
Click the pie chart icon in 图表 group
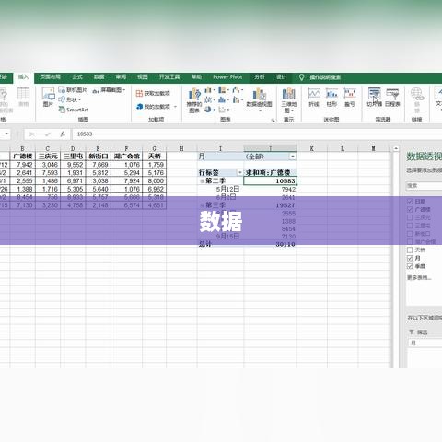click(208, 109)
